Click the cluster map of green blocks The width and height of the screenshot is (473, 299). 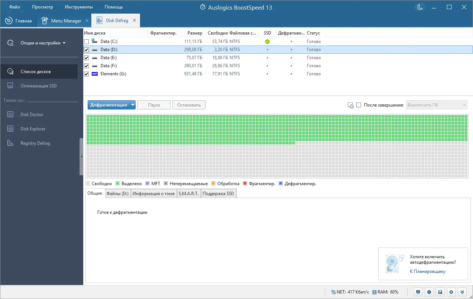277,146
